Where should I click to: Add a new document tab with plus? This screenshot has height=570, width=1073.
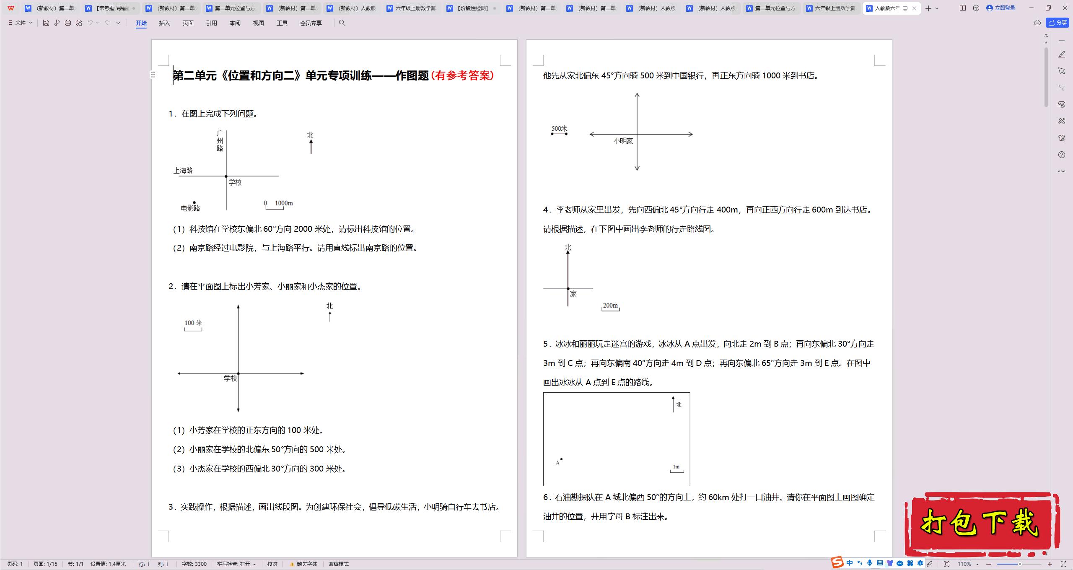coord(928,8)
